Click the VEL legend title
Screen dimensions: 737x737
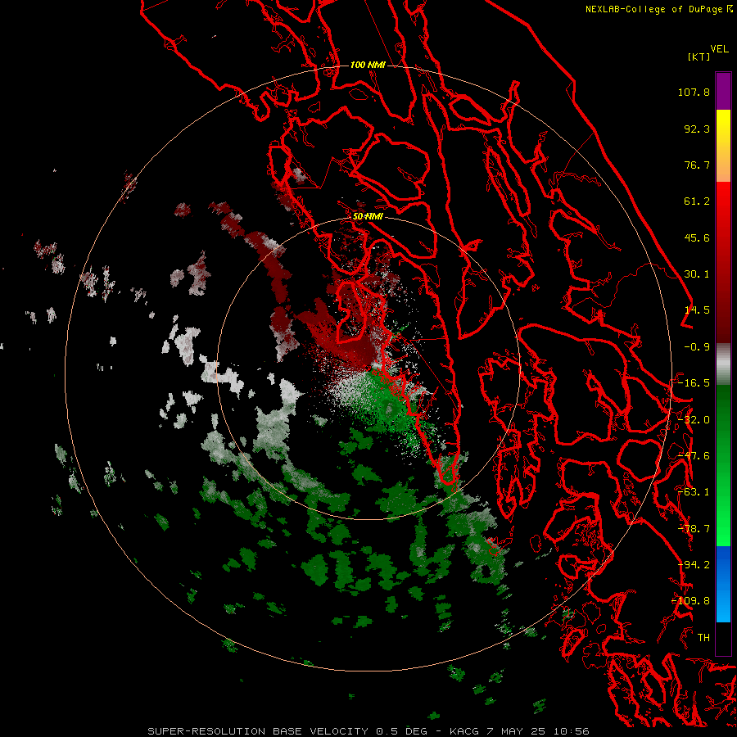click(719, 49)
